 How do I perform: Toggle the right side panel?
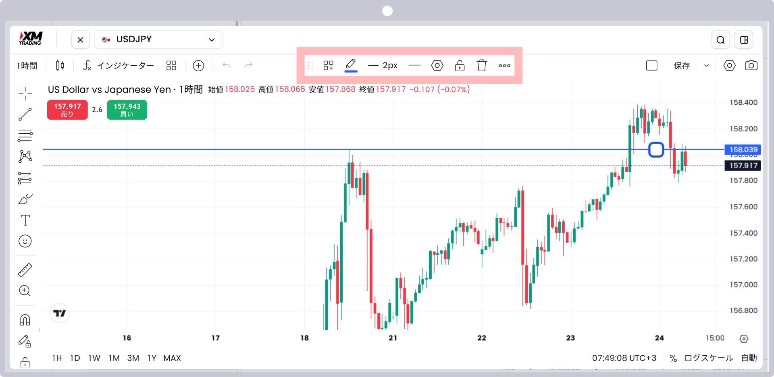pyautogui.click(x=744, y=39)
